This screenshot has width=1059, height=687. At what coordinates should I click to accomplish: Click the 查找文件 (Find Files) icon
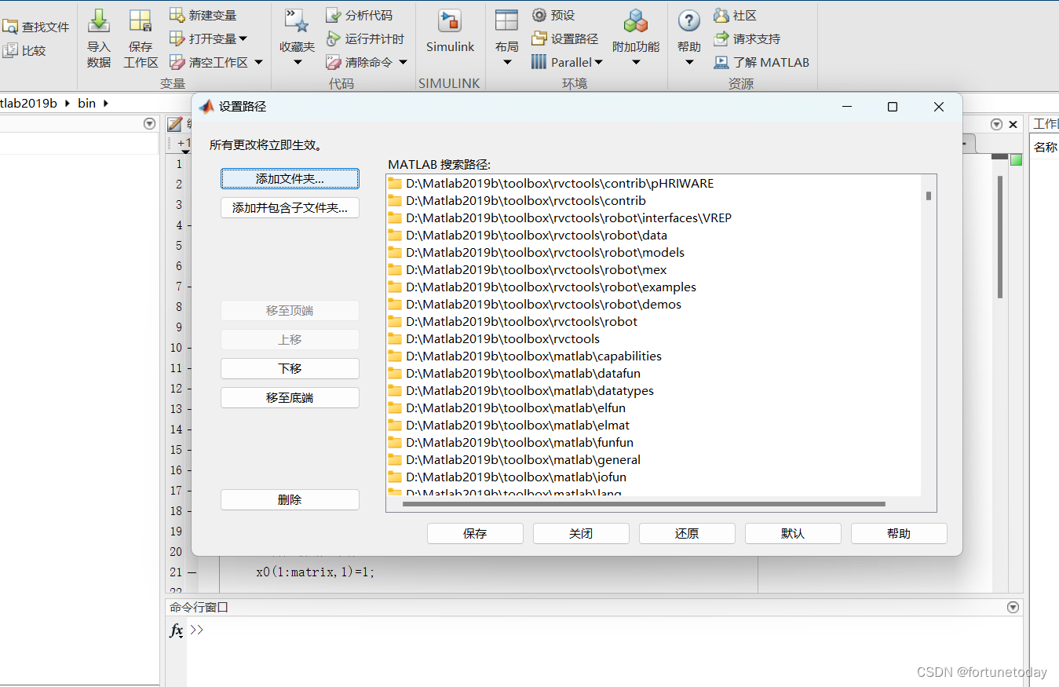pos(37,25)
